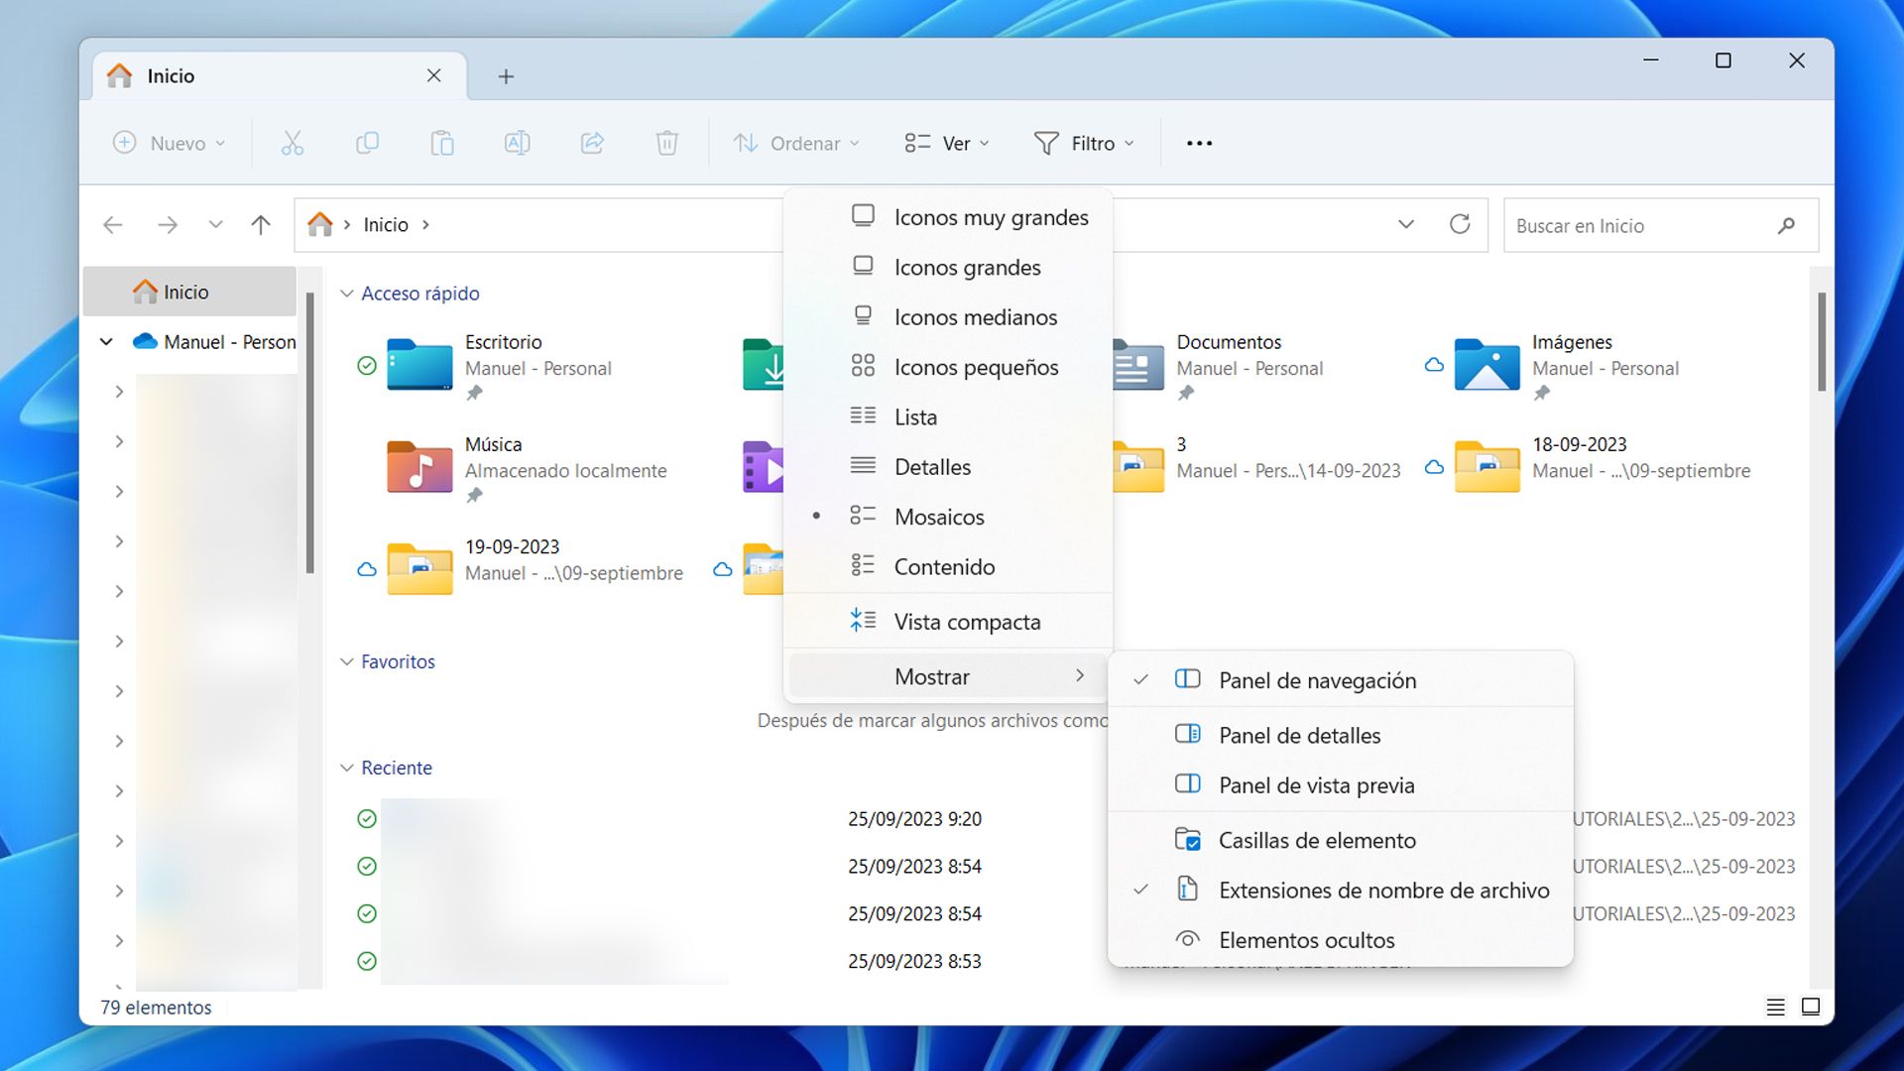Switch view using the details icon in status bar
1904x1071 pixels.
tap(1775, 1007)
